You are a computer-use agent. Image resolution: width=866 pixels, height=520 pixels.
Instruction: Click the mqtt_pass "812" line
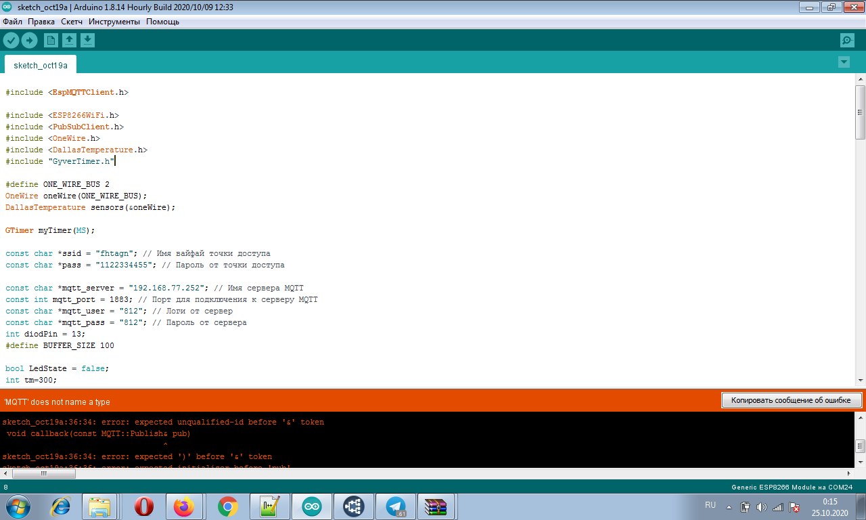[126, 322]
